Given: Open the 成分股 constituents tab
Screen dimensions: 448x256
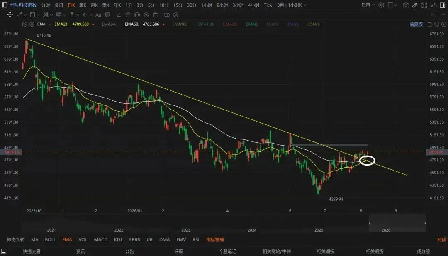Looking at the screenshot, I should (424, 251).
